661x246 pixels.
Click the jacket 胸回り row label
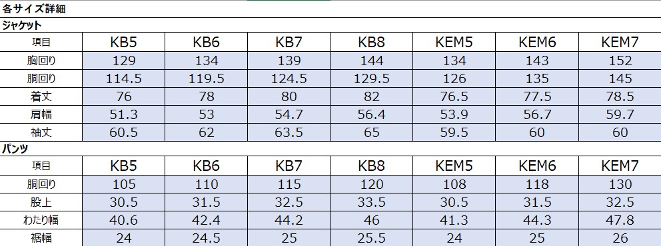point(41,61)
